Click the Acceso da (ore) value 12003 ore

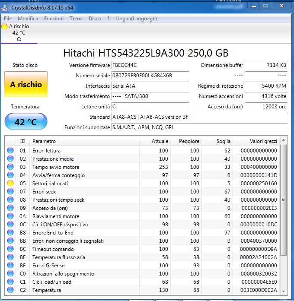pos(266,107)
